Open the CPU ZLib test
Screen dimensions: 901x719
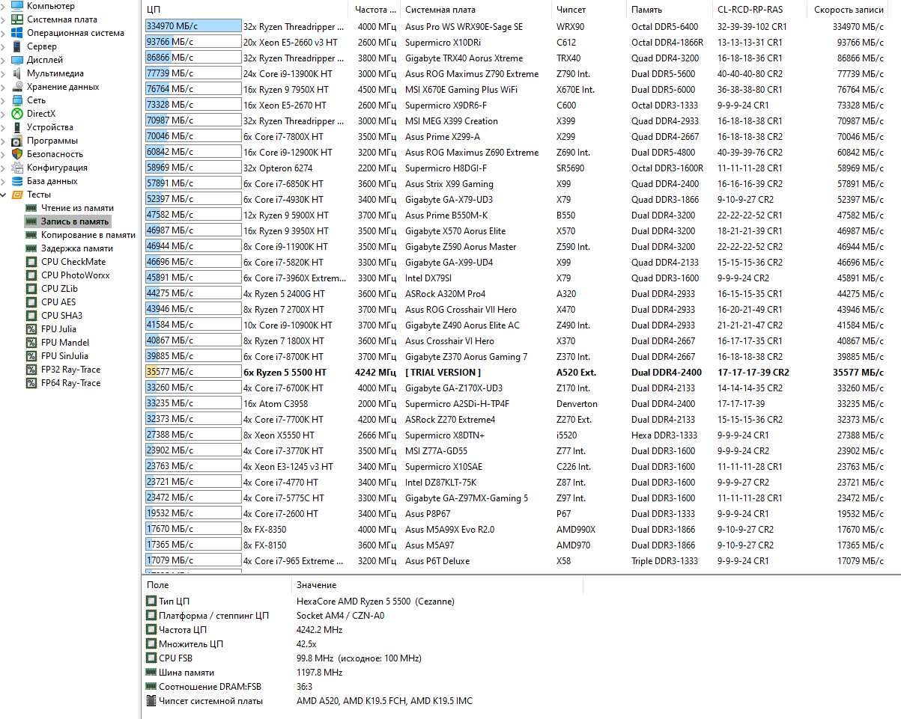[60, 289]
